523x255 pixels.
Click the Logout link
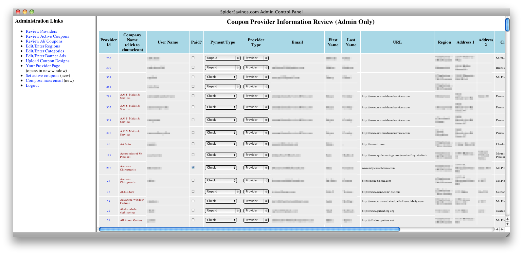[32, 85]
